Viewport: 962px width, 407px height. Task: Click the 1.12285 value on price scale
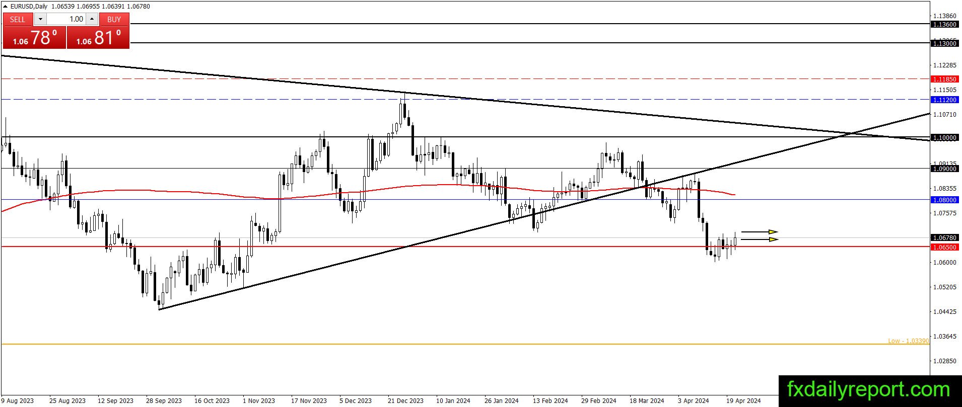(x=944, y=65)
